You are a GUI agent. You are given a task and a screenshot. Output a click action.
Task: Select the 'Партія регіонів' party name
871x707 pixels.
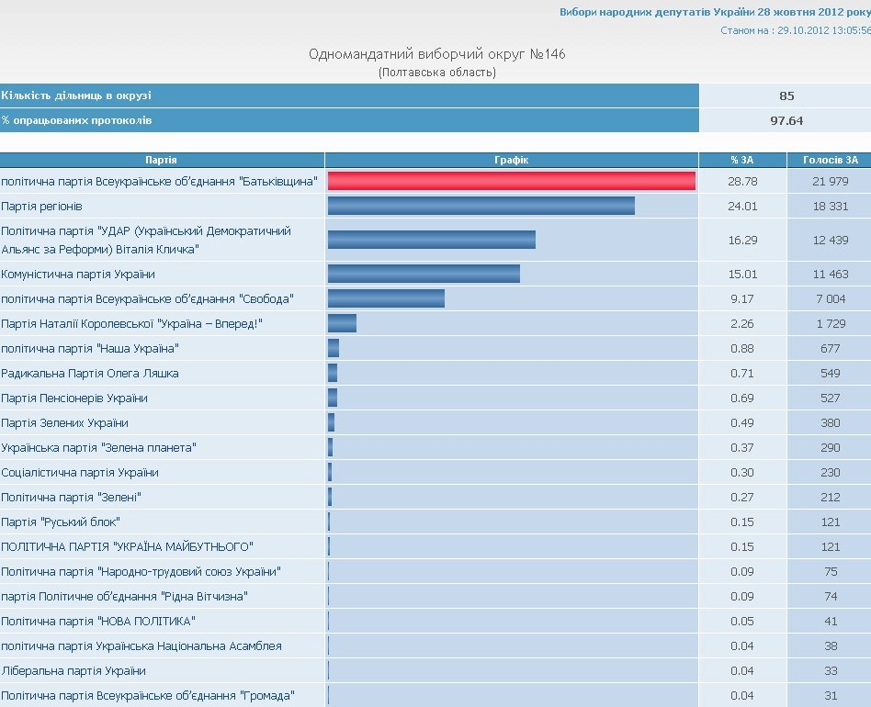point(42,207)
